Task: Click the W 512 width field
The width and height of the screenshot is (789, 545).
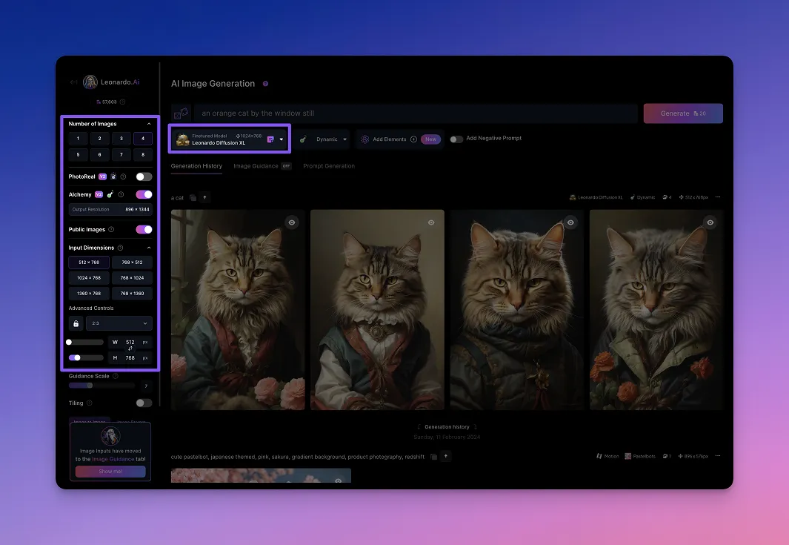Action: pyautogui.click(x=130, y=343)
